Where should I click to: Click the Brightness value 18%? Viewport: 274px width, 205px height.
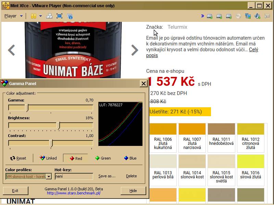tap(89, 118)
